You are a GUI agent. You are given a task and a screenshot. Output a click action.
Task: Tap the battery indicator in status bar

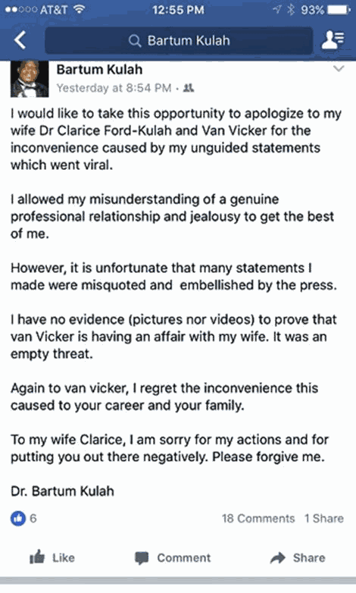tap(339, 10)
